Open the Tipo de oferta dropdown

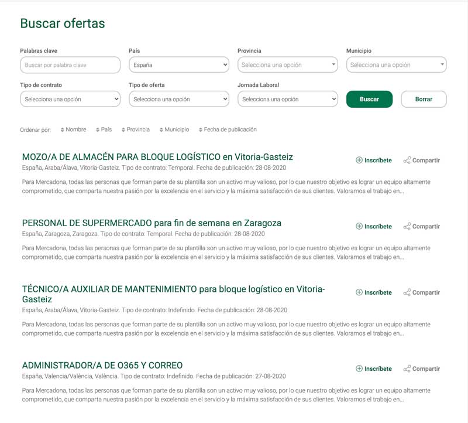tap(178, 99)
